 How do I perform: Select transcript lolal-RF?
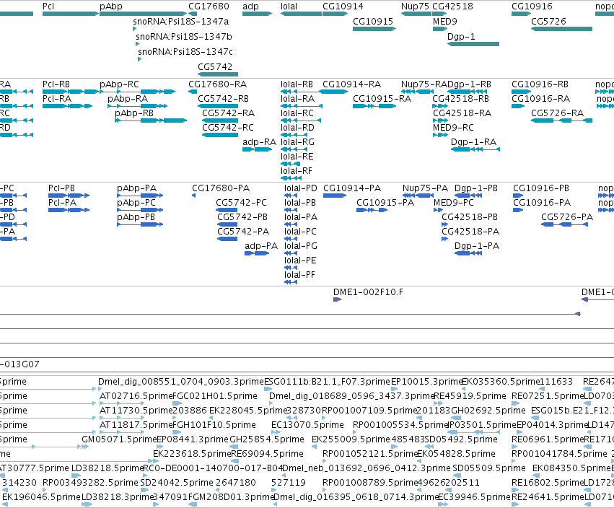tap(291, 178)
